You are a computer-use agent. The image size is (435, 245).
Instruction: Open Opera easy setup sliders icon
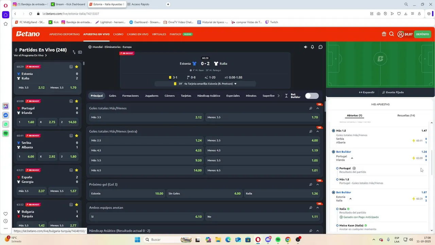point(413,14)
